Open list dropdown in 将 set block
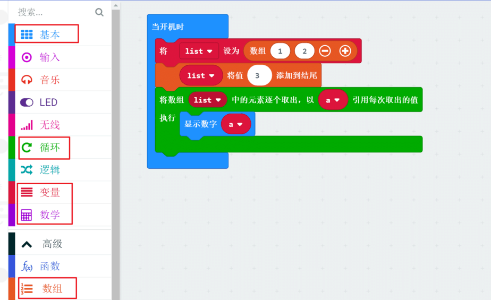The image size is (491, 300). coord(199,51)
